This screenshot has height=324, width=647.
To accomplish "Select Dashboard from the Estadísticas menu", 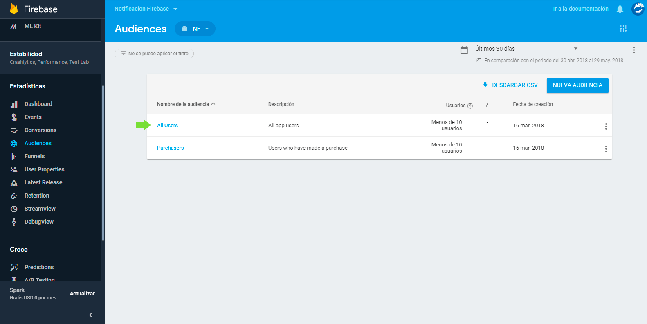I will 38,104.
